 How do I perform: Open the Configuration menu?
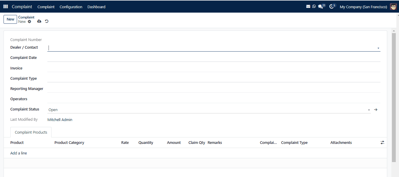71,7
